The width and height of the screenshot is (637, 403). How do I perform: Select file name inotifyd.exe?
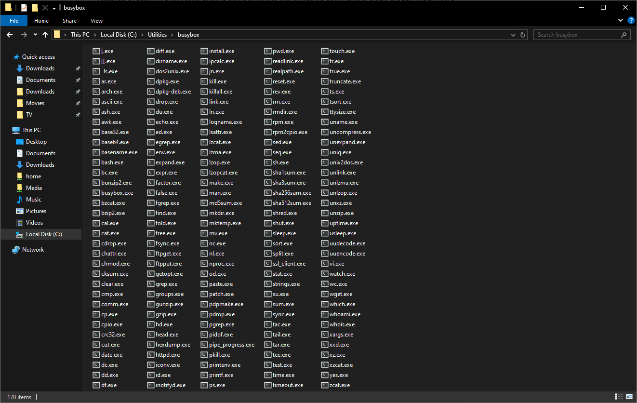pyautogui.click(x=171, y=385)
